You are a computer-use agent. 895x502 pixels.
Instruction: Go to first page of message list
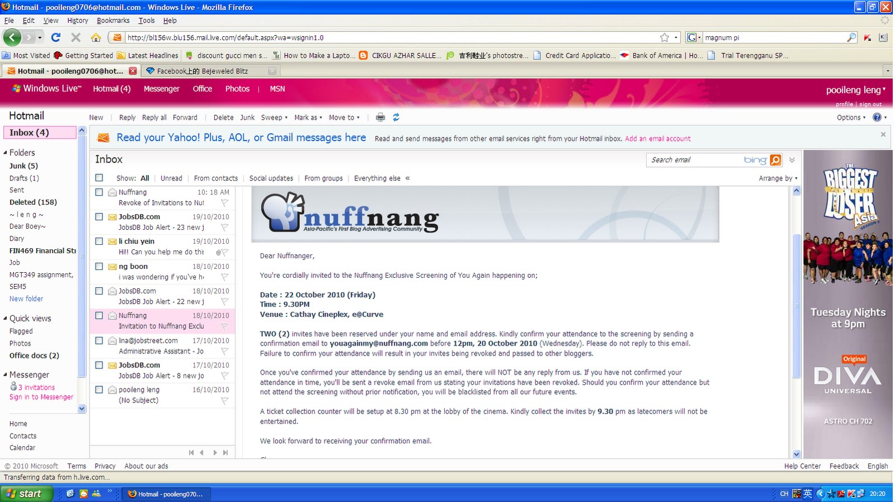coord(191,453)
